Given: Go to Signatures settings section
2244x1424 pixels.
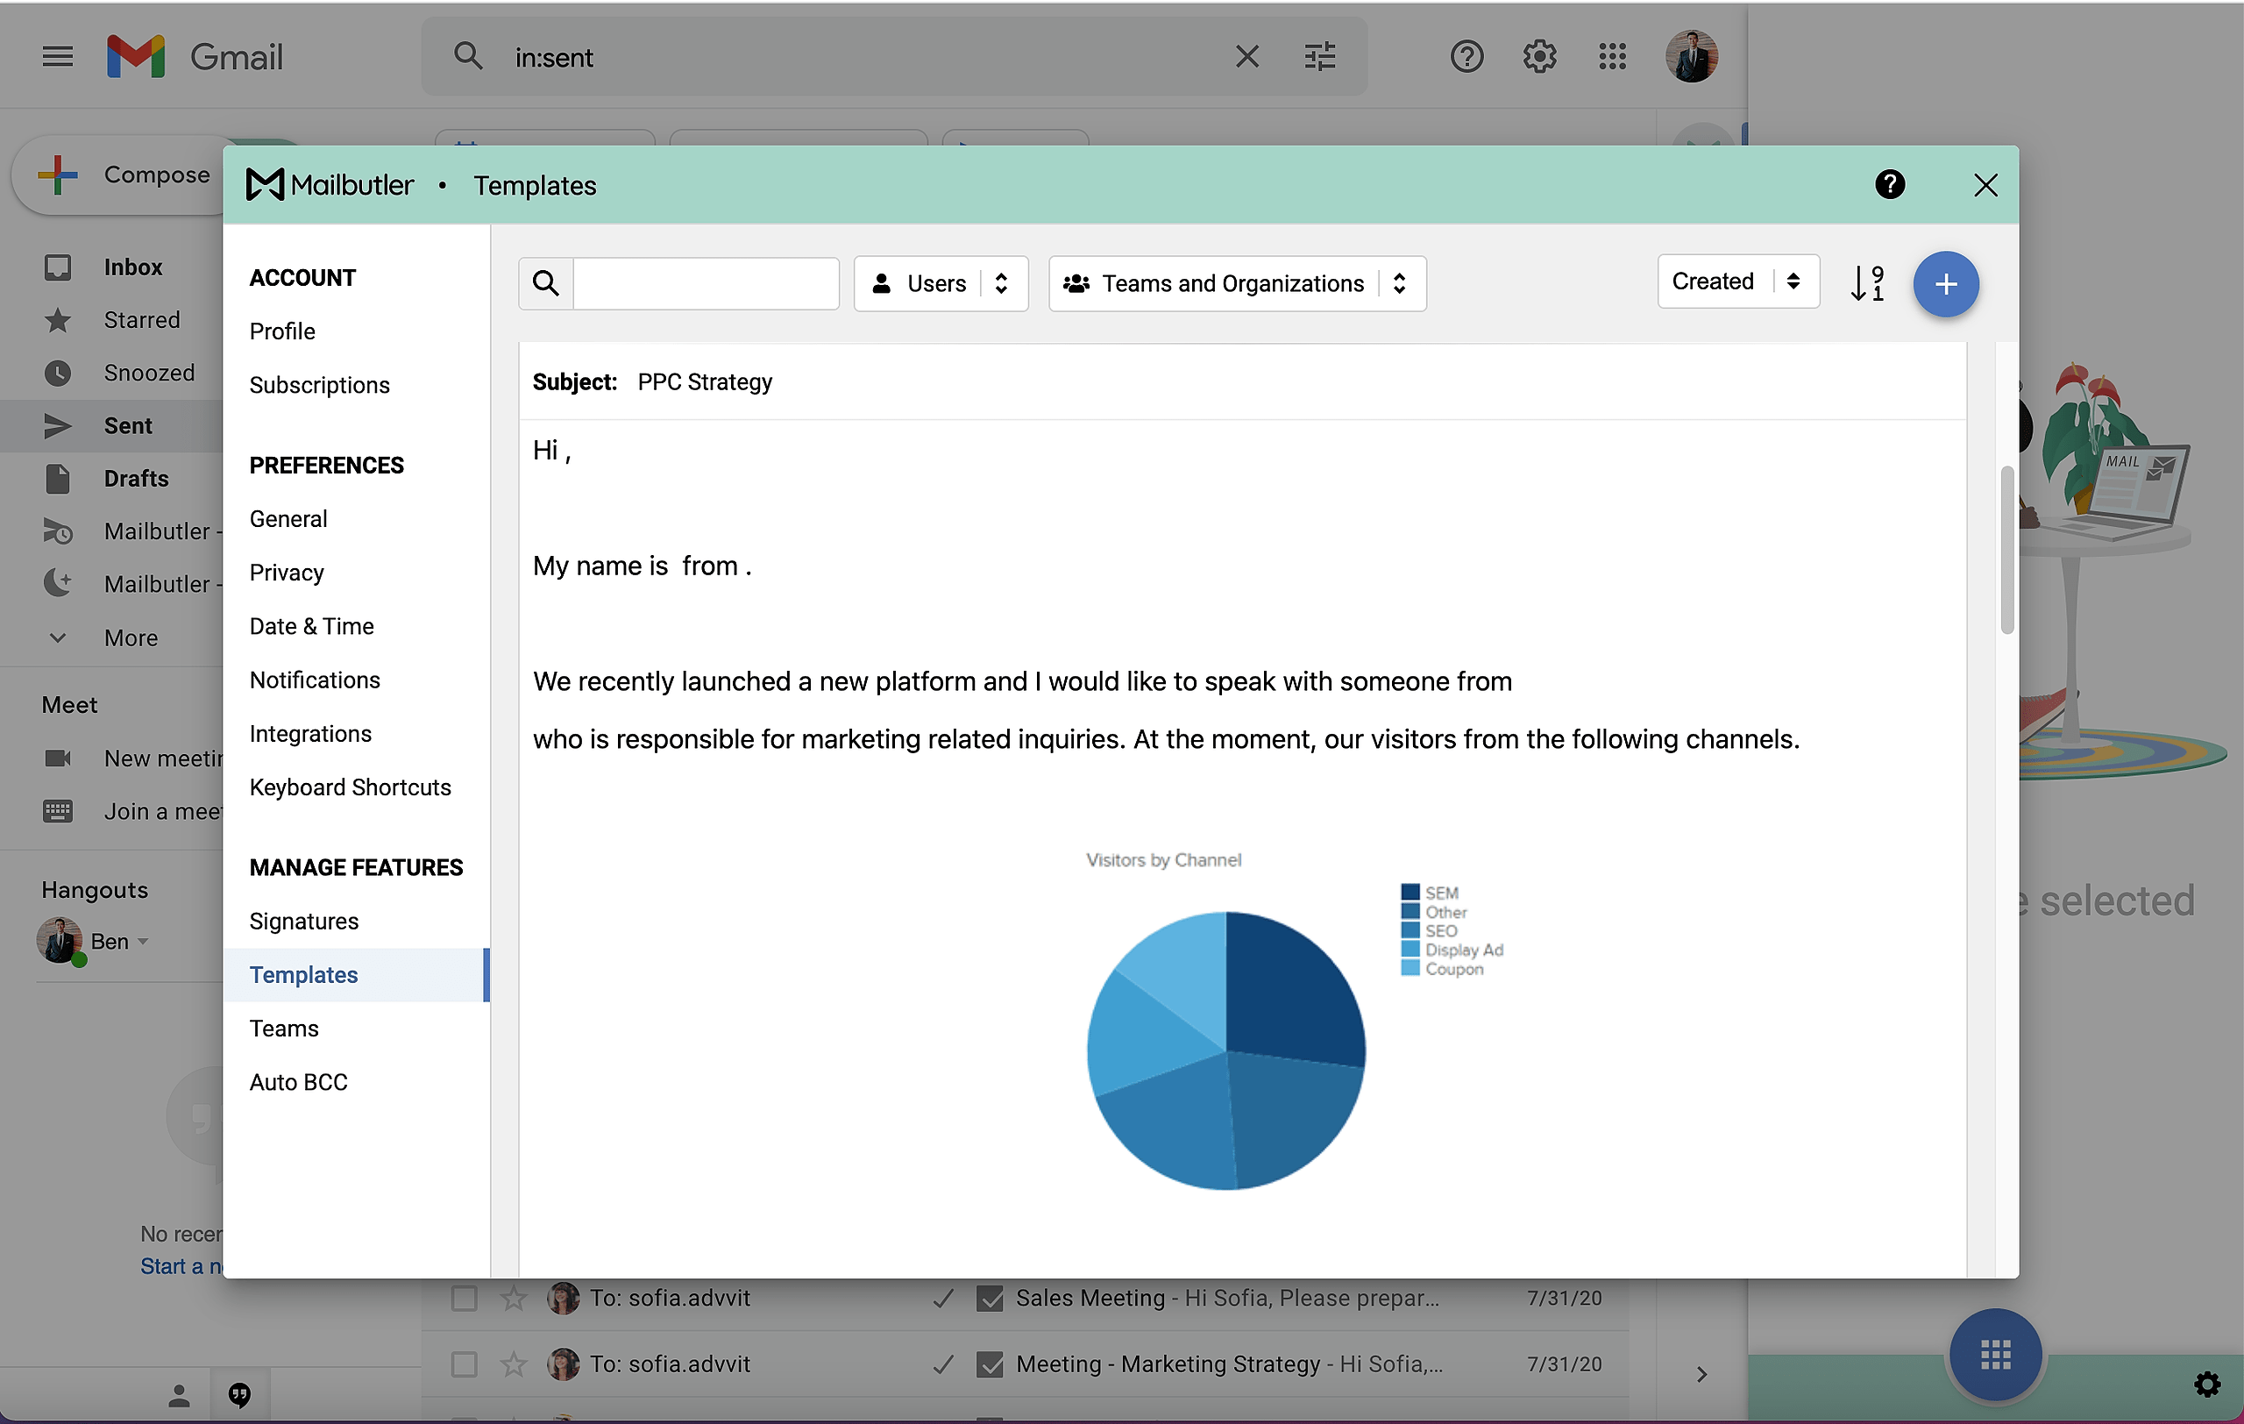Looking at the screenshot, I should point(304,921).
